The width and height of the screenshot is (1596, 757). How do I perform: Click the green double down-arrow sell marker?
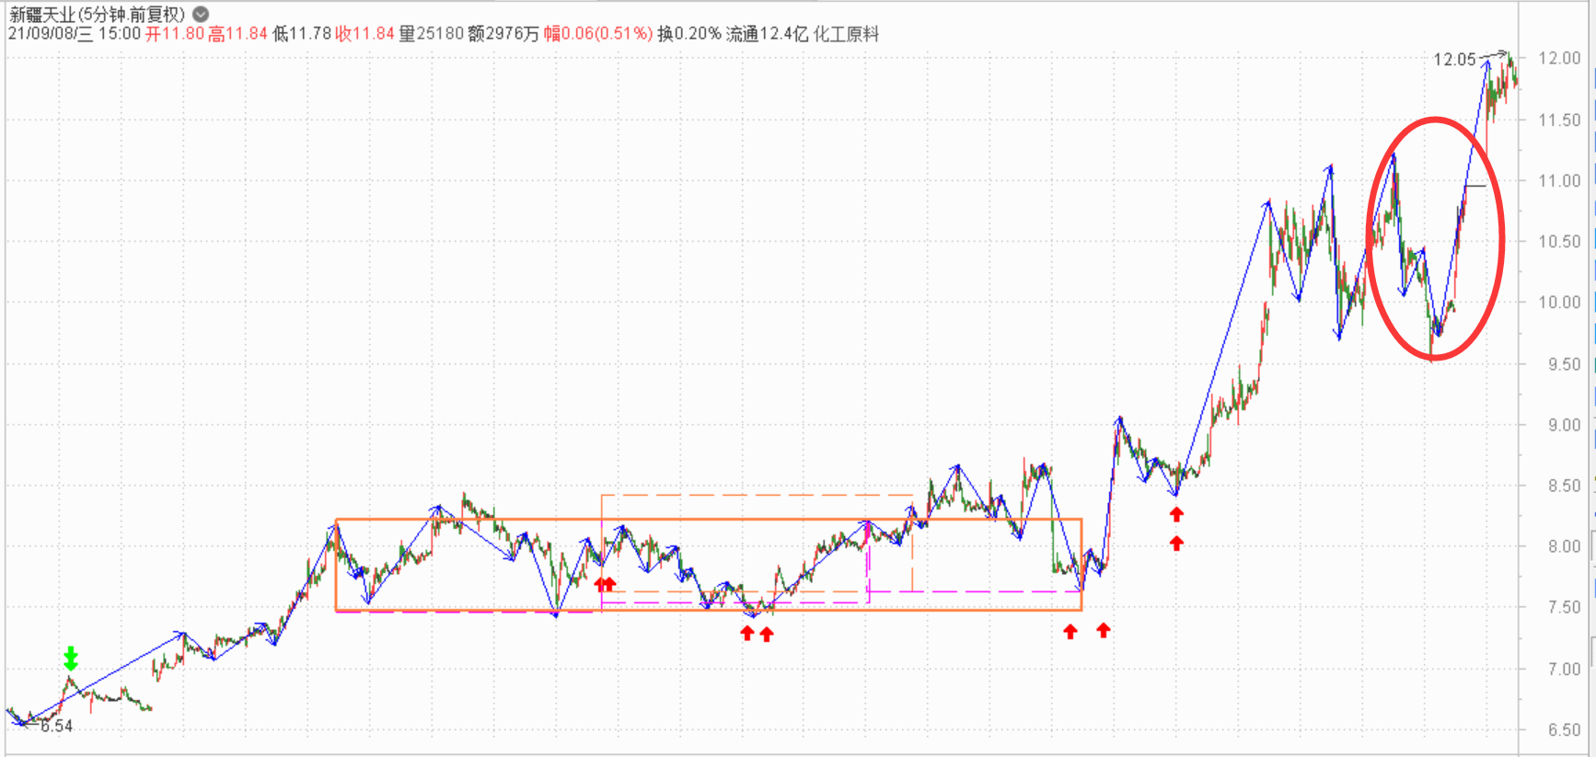point(71,658)
